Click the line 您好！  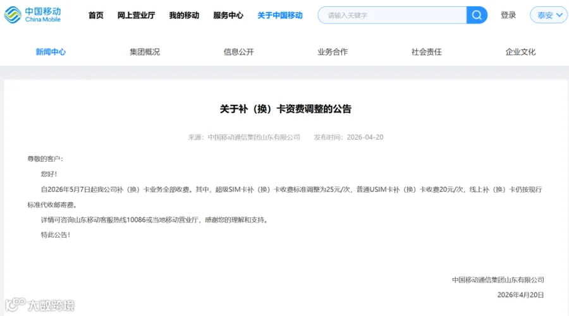49,174
